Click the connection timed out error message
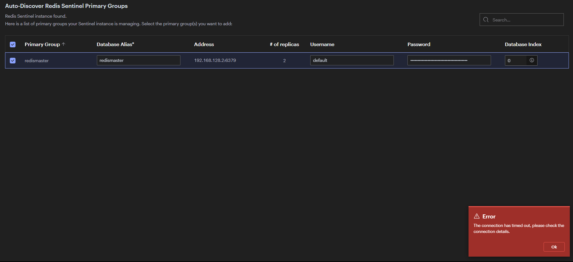 (x=519, y=229)
